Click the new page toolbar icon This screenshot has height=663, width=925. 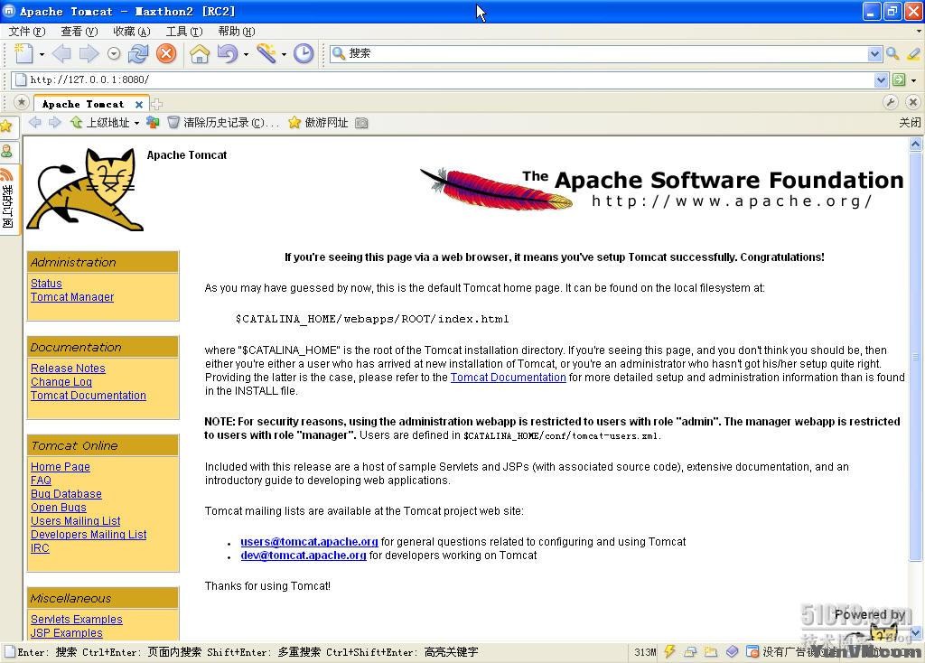[23, 53]
